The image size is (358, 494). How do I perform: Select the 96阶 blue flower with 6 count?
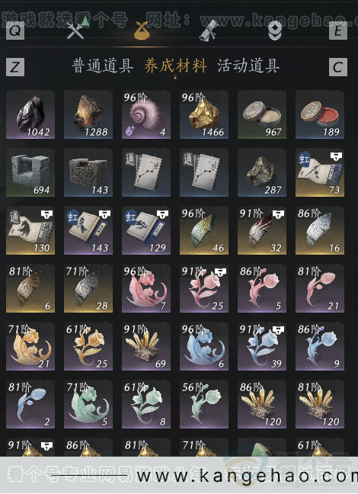(x=204, y=347)
